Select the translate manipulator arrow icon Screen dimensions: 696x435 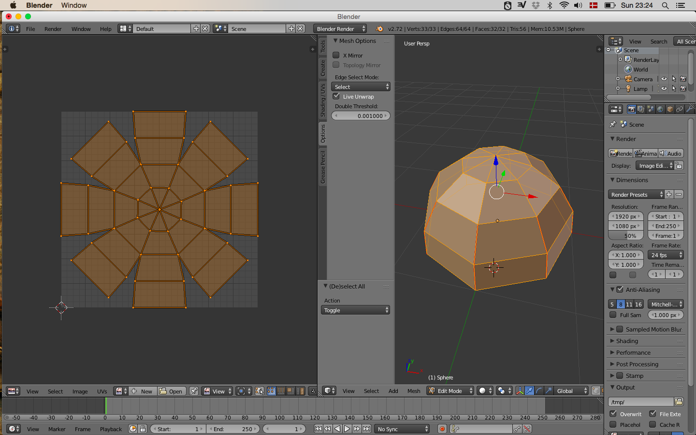click(529, 391)
